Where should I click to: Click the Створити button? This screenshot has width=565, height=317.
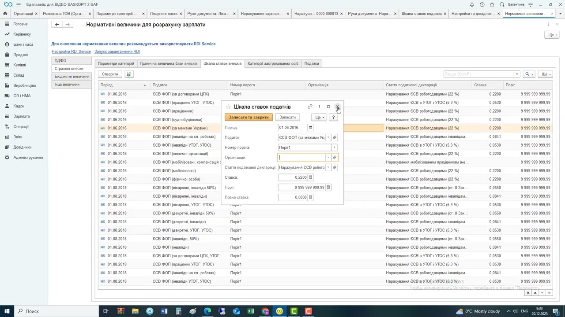[x=110, y=74]
